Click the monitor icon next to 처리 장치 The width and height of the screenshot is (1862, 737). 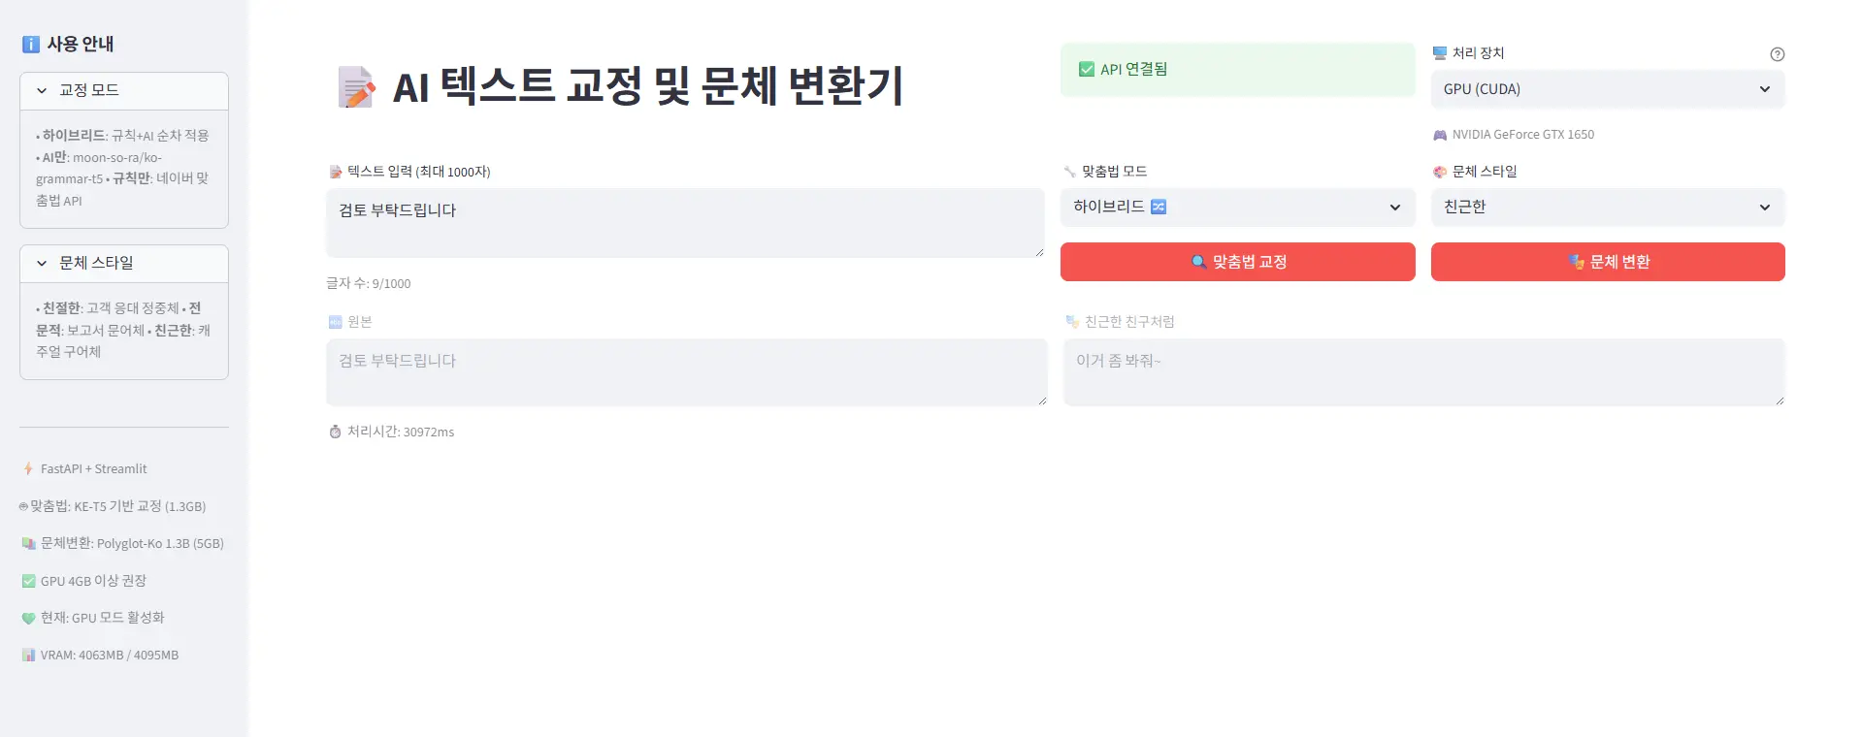point(1440,53)
